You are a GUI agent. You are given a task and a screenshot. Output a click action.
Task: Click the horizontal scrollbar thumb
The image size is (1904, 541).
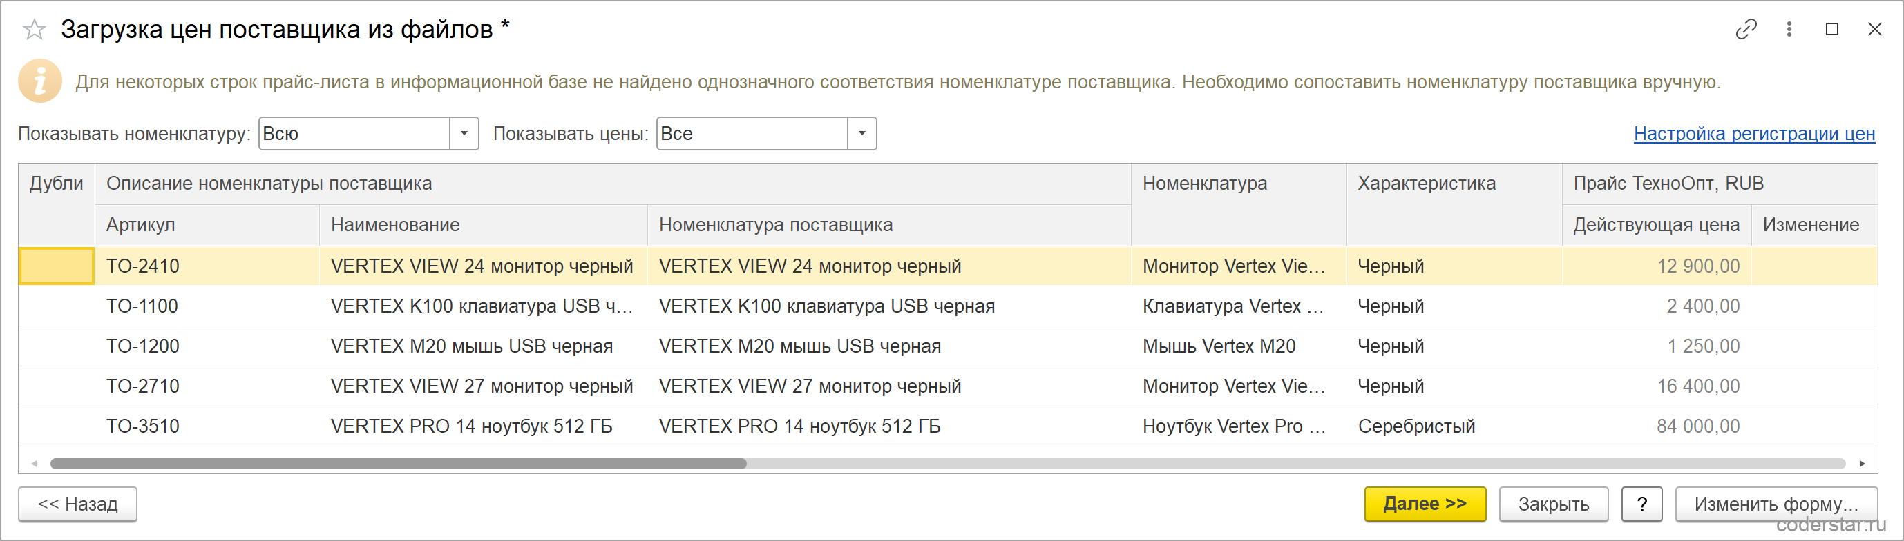[399, 464]
